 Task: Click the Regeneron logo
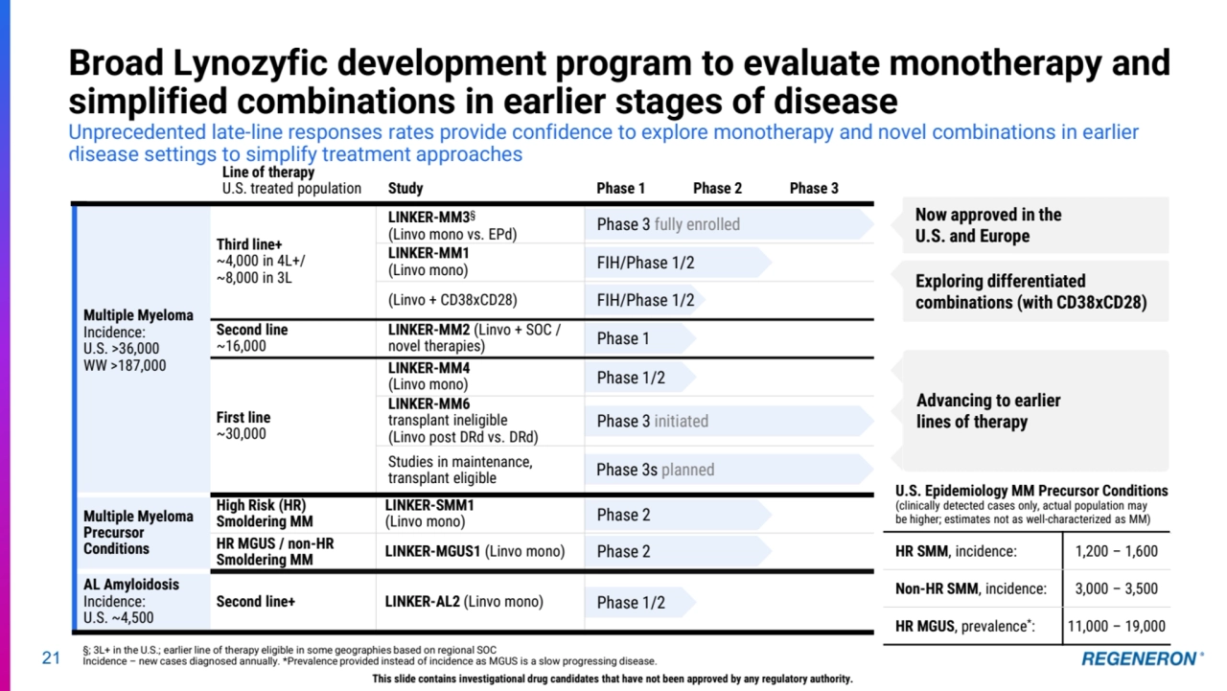[x=1143, y=658]
